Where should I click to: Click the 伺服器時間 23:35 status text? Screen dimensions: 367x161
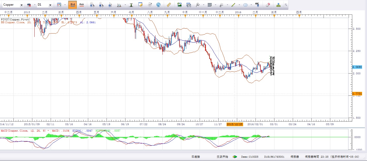[317, 157]
